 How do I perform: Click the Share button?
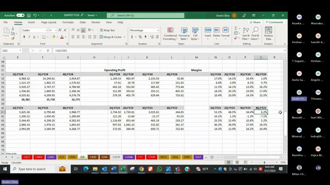(255, 22)
